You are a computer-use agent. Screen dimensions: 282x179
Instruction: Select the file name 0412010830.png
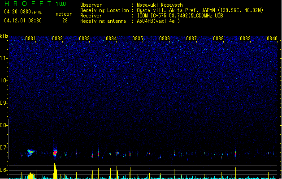23,12
